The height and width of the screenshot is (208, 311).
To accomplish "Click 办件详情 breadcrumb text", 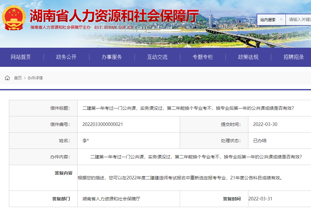I will (35, 78).
